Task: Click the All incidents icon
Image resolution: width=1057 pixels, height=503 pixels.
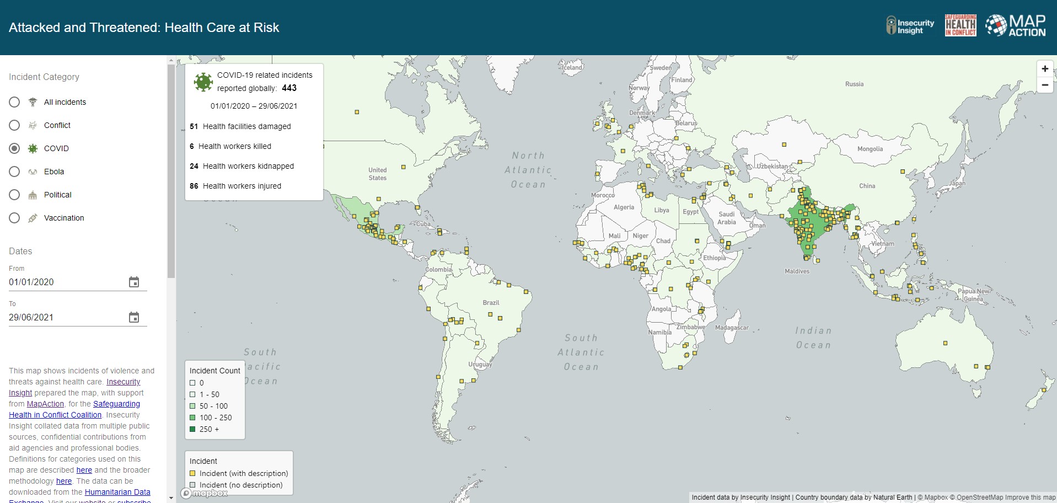Action: tap(33, 102)
